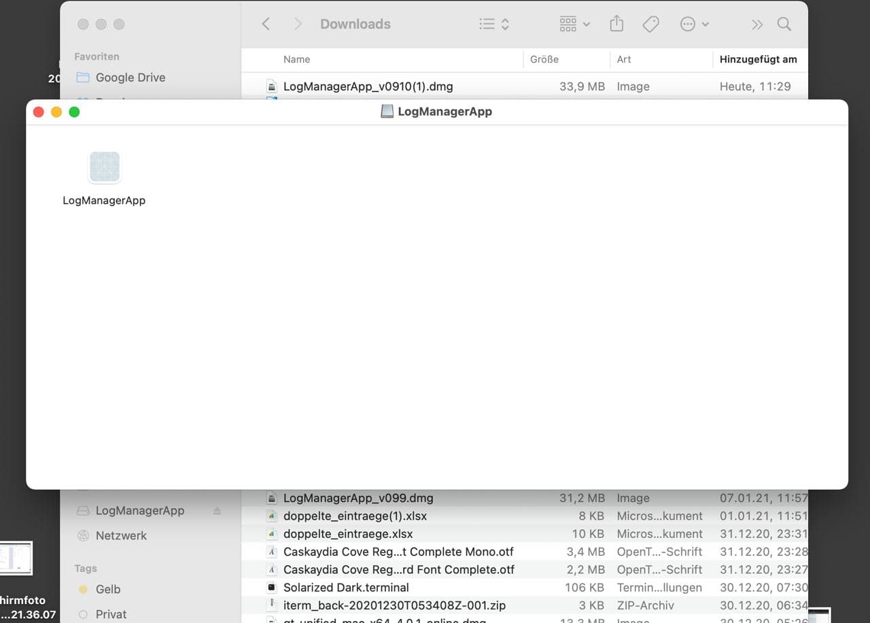870x623 pixels.
Task: Select doppelte_eintraege.xlsx file row
Action: (347, 534)
